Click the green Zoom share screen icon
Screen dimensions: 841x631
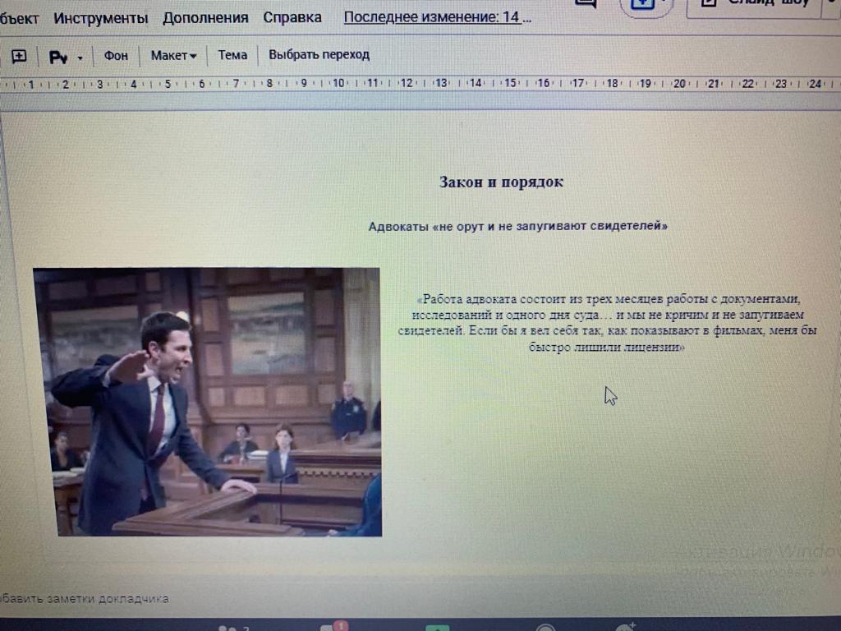coord(437,628)
